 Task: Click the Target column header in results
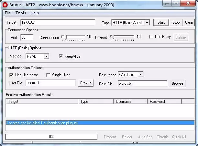[42, 102]
